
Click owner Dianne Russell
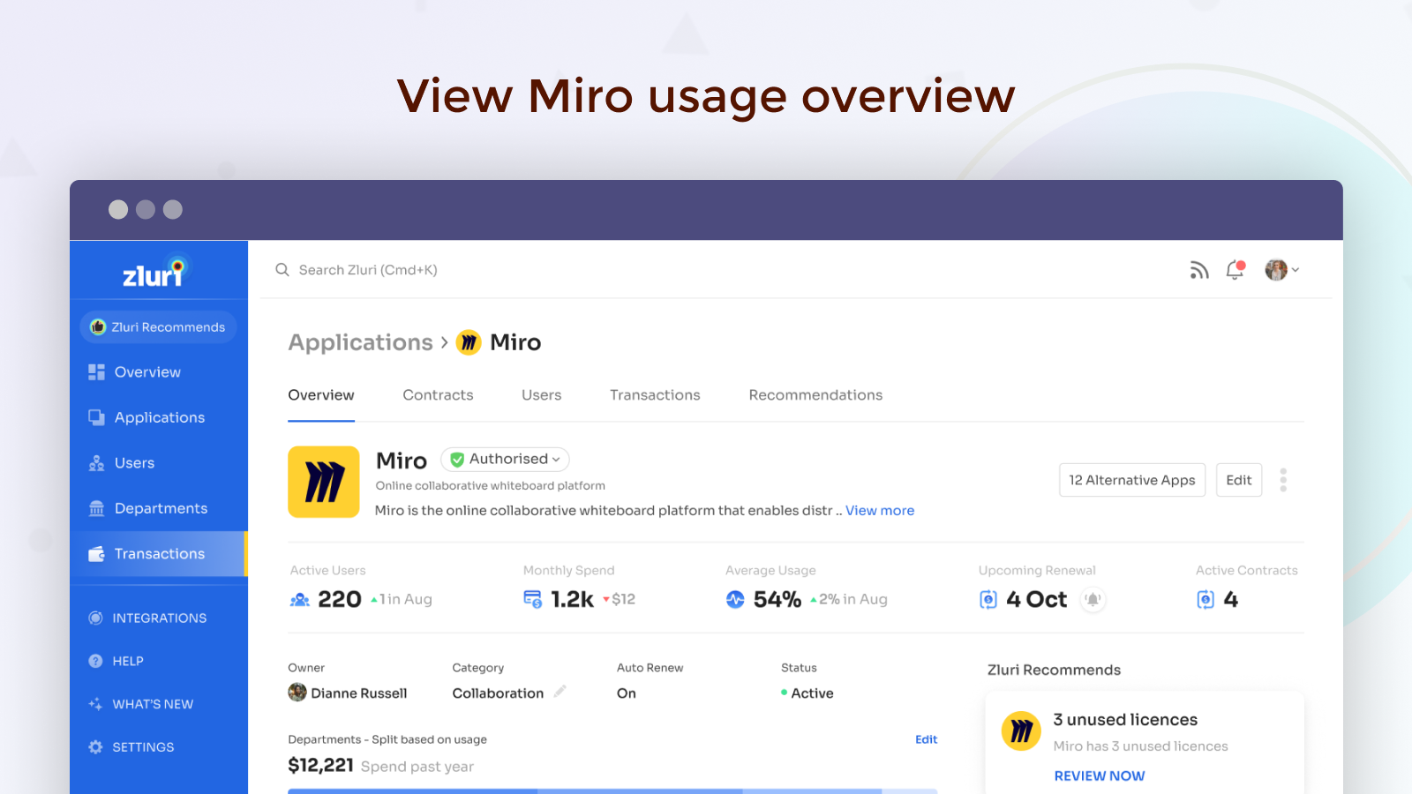coord(348,693)
